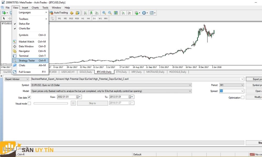This screenshot has width=262, height=157.
Task: Click the Symbol properties button
Action: pyautogui.click(x=254, y=85)
